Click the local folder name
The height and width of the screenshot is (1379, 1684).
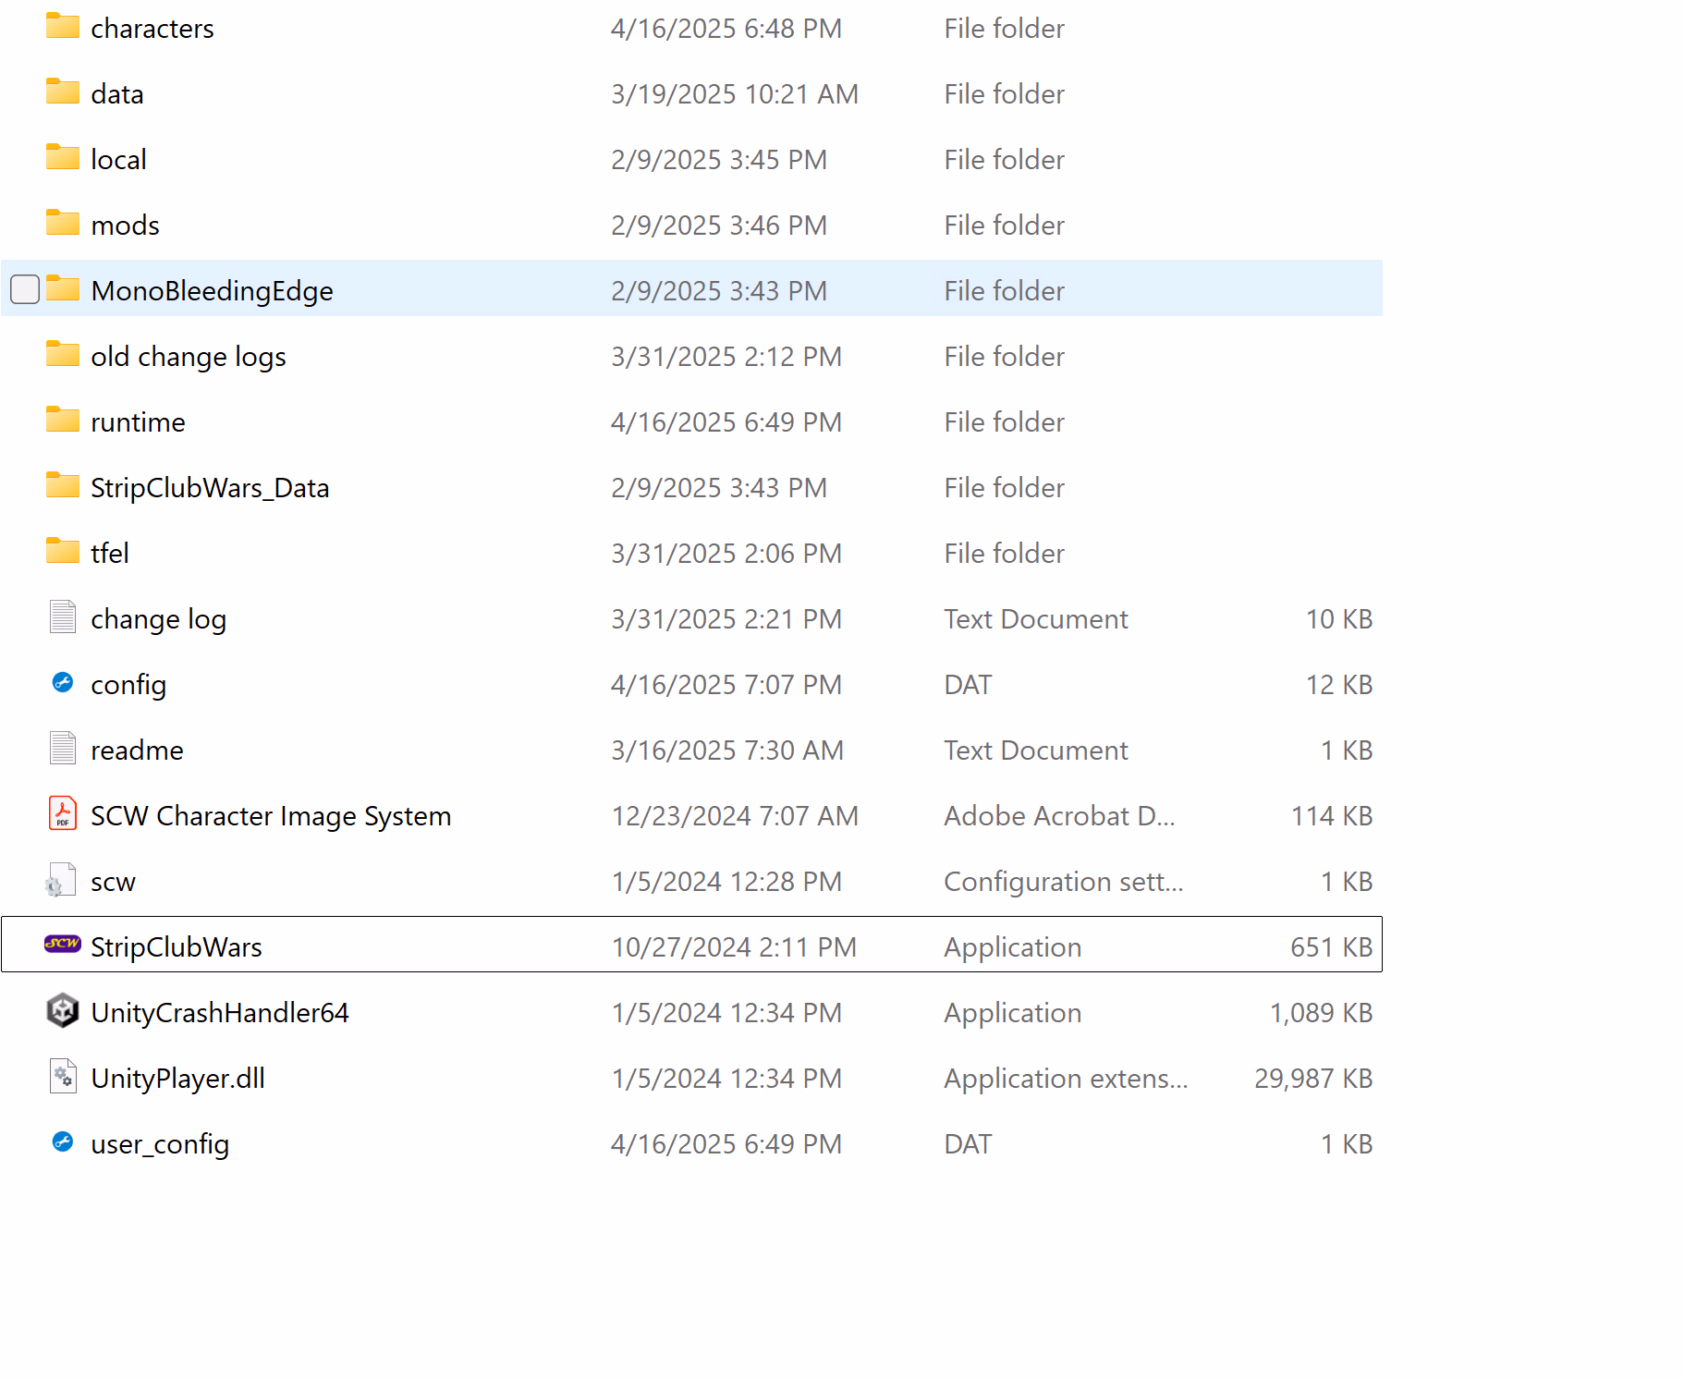(x=118, y=160)
